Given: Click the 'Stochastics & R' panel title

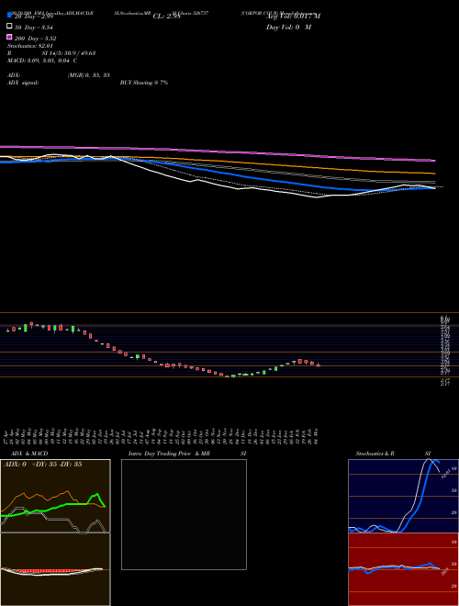Looking at the screenshot, I should 375,454.
